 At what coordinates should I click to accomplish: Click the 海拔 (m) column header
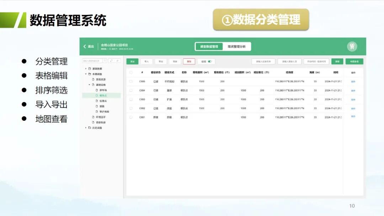pos(314,72)
